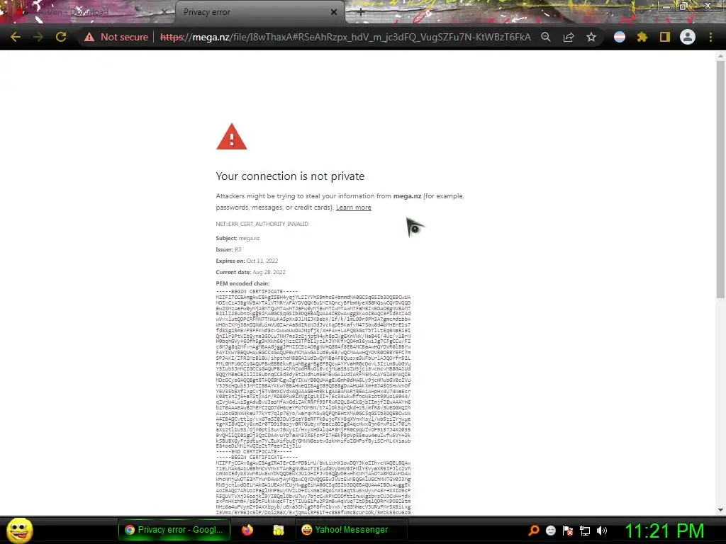The width and height of the screenshot is (726, 544).
Task: Click the Issuer: R3 line
Action: (x=229, y=249)
